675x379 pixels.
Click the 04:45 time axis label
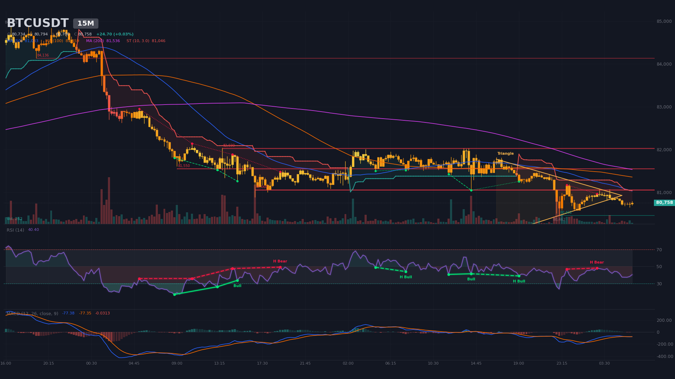[134, 363]
